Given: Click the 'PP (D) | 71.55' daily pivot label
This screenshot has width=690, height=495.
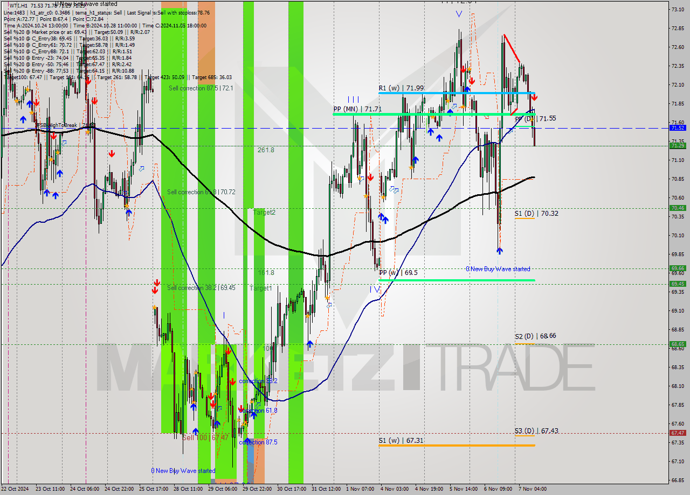Looking at the screenshot, I should coord(535,118).
